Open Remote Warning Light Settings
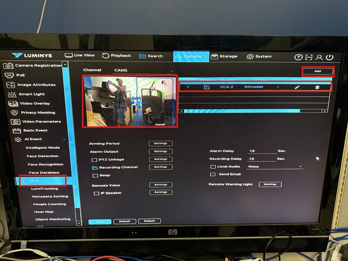Screen dimensions: 348x261 270,184
